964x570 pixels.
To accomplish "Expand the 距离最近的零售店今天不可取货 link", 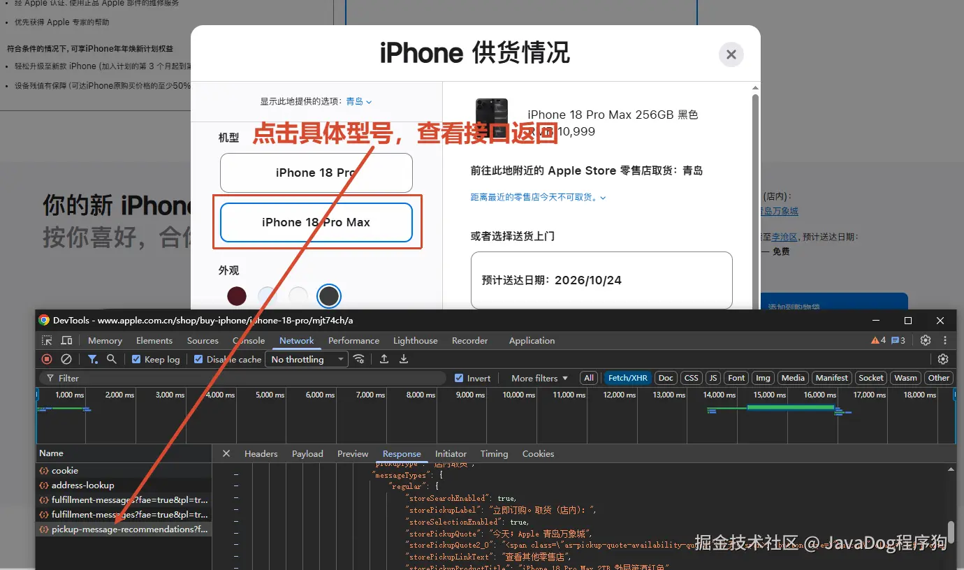I will click(538, 197).
